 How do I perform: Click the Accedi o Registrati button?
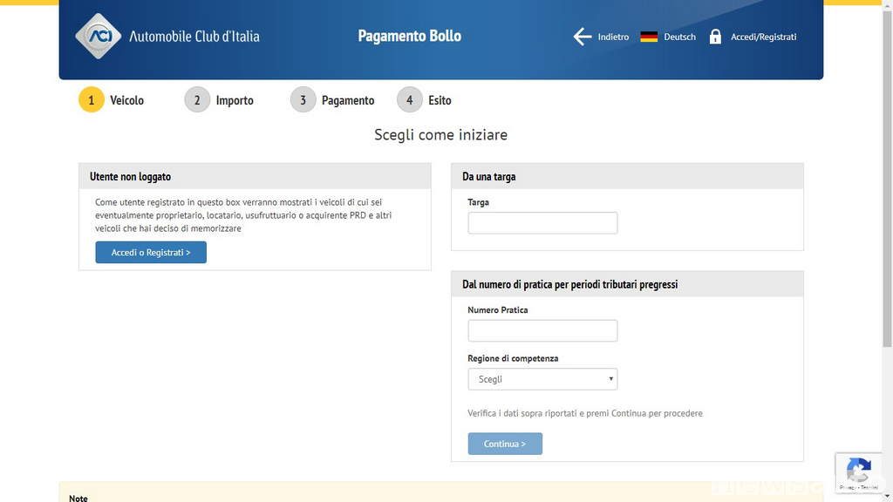151,252
